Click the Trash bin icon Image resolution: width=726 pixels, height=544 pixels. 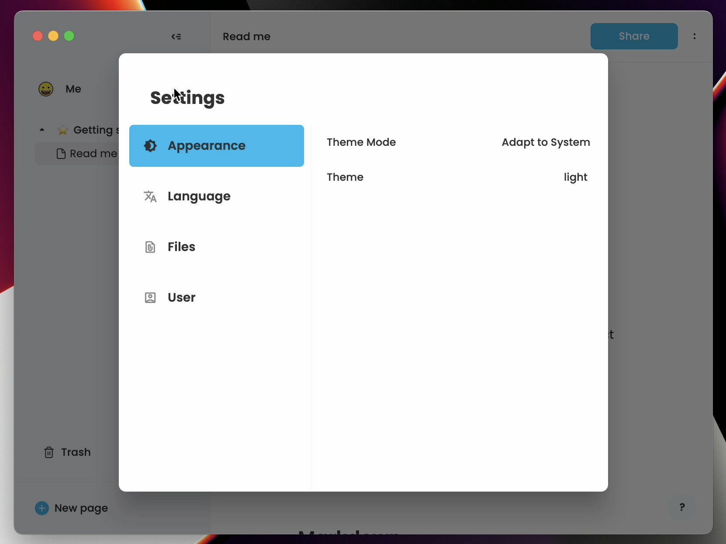49,452
